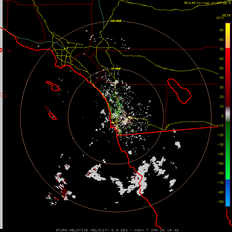The width and height of the screenshot is (232, 232).
Task: Click the 'NEXLAB-College of DuPage' credit text
Action: 206,3
